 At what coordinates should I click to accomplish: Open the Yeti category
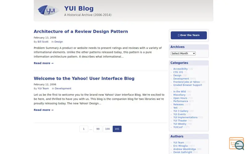tap(175, 108)
